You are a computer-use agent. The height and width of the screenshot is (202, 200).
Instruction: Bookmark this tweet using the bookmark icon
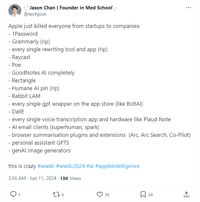143,194
